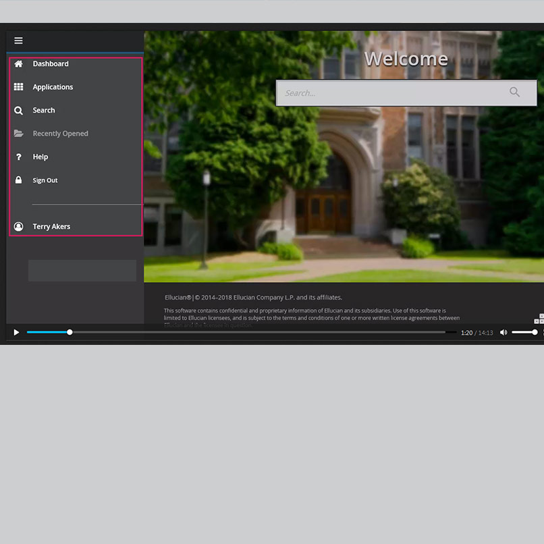Screen dimensions: 544x544
Task: Mute audio with the speaker icon
Action: coord(503,332)
